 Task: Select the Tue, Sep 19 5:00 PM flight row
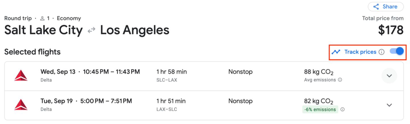pyautogui.click(x=86, y=101)
